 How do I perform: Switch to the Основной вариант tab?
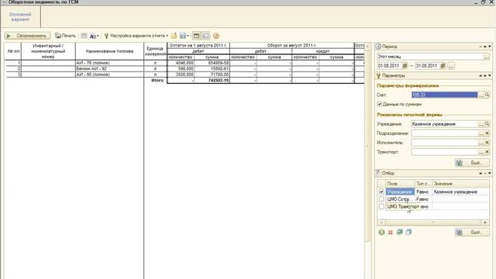coord(20,17)
